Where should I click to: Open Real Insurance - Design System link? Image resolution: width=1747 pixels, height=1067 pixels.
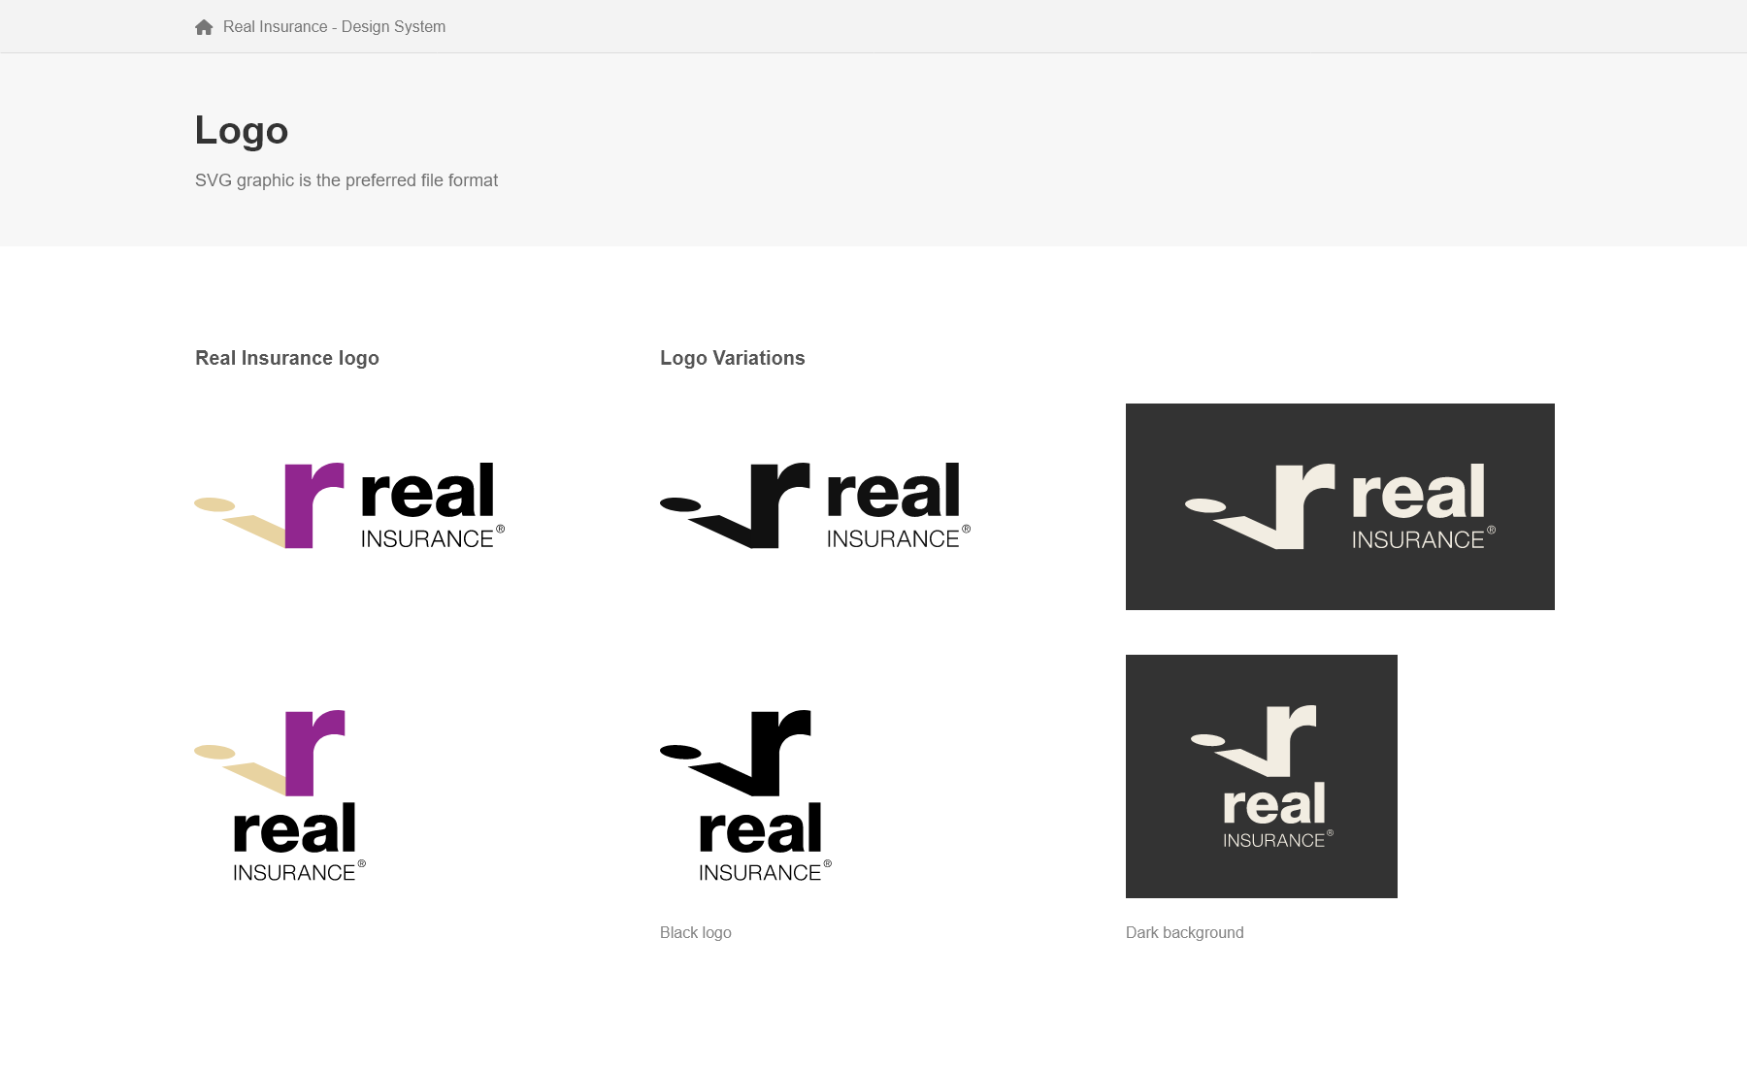(x=334, y=27)
